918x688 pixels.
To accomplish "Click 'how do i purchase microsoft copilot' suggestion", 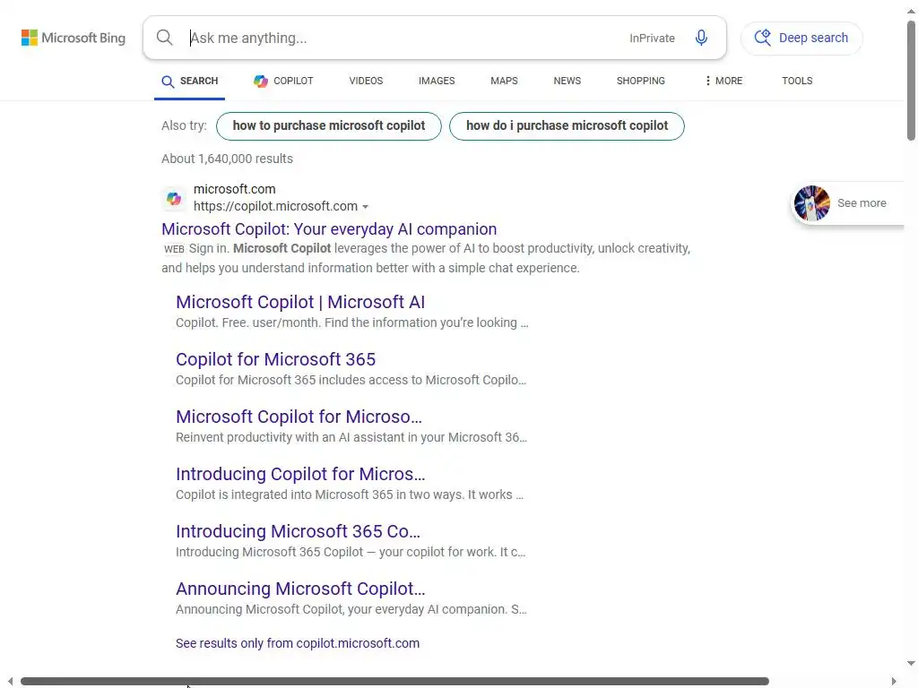I will click(567, 125).
